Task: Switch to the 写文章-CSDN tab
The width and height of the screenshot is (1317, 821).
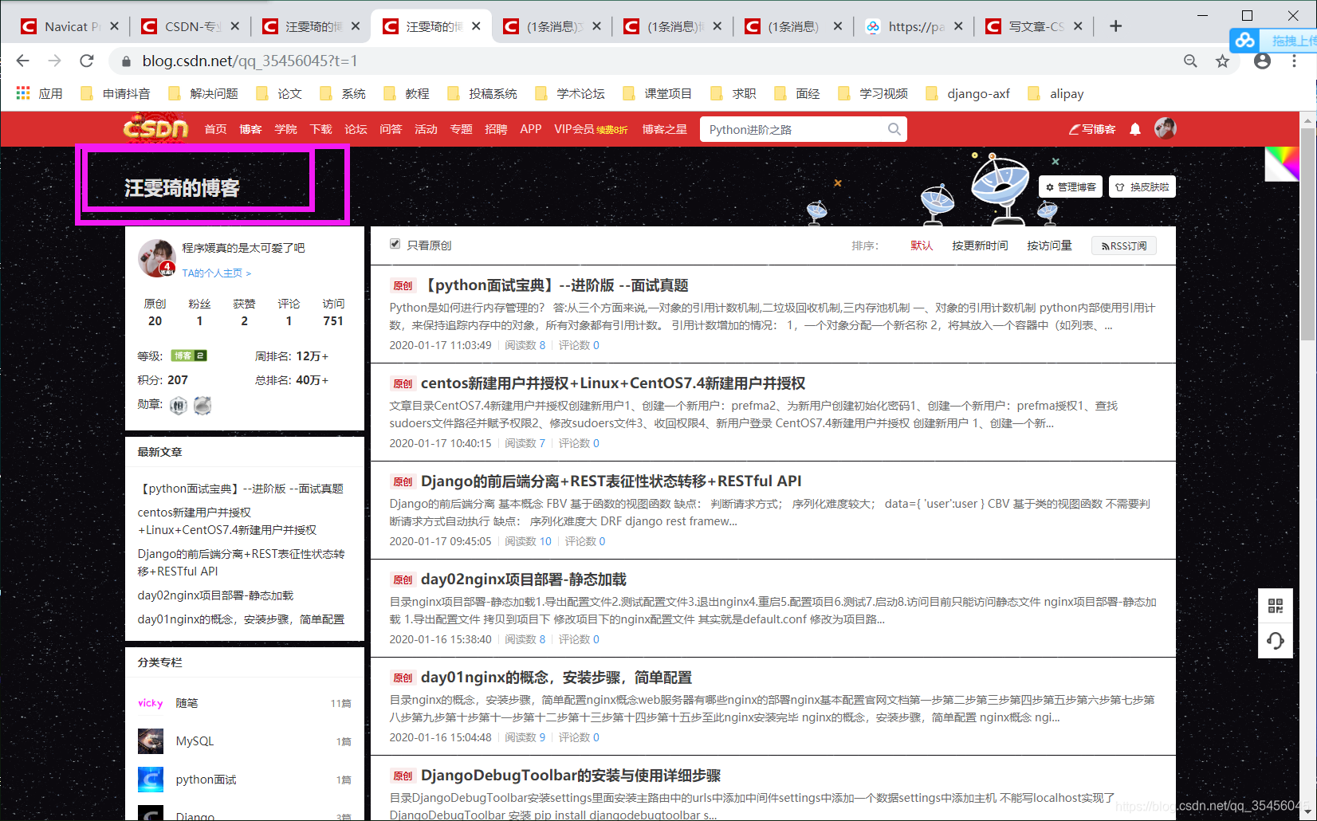Action: 1035,26
